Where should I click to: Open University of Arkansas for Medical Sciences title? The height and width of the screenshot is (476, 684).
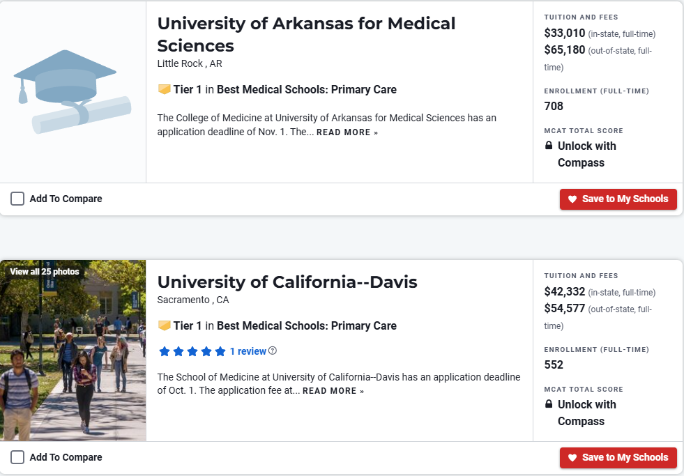pos(306,34)
